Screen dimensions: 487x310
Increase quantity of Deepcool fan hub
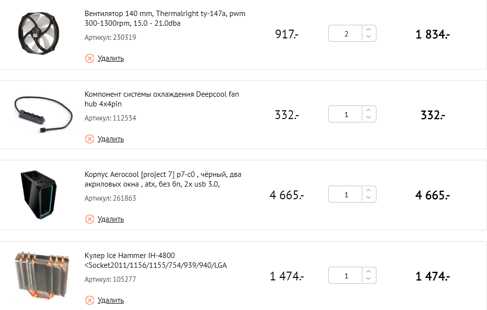pyautogui.click(x=369, y=110)
